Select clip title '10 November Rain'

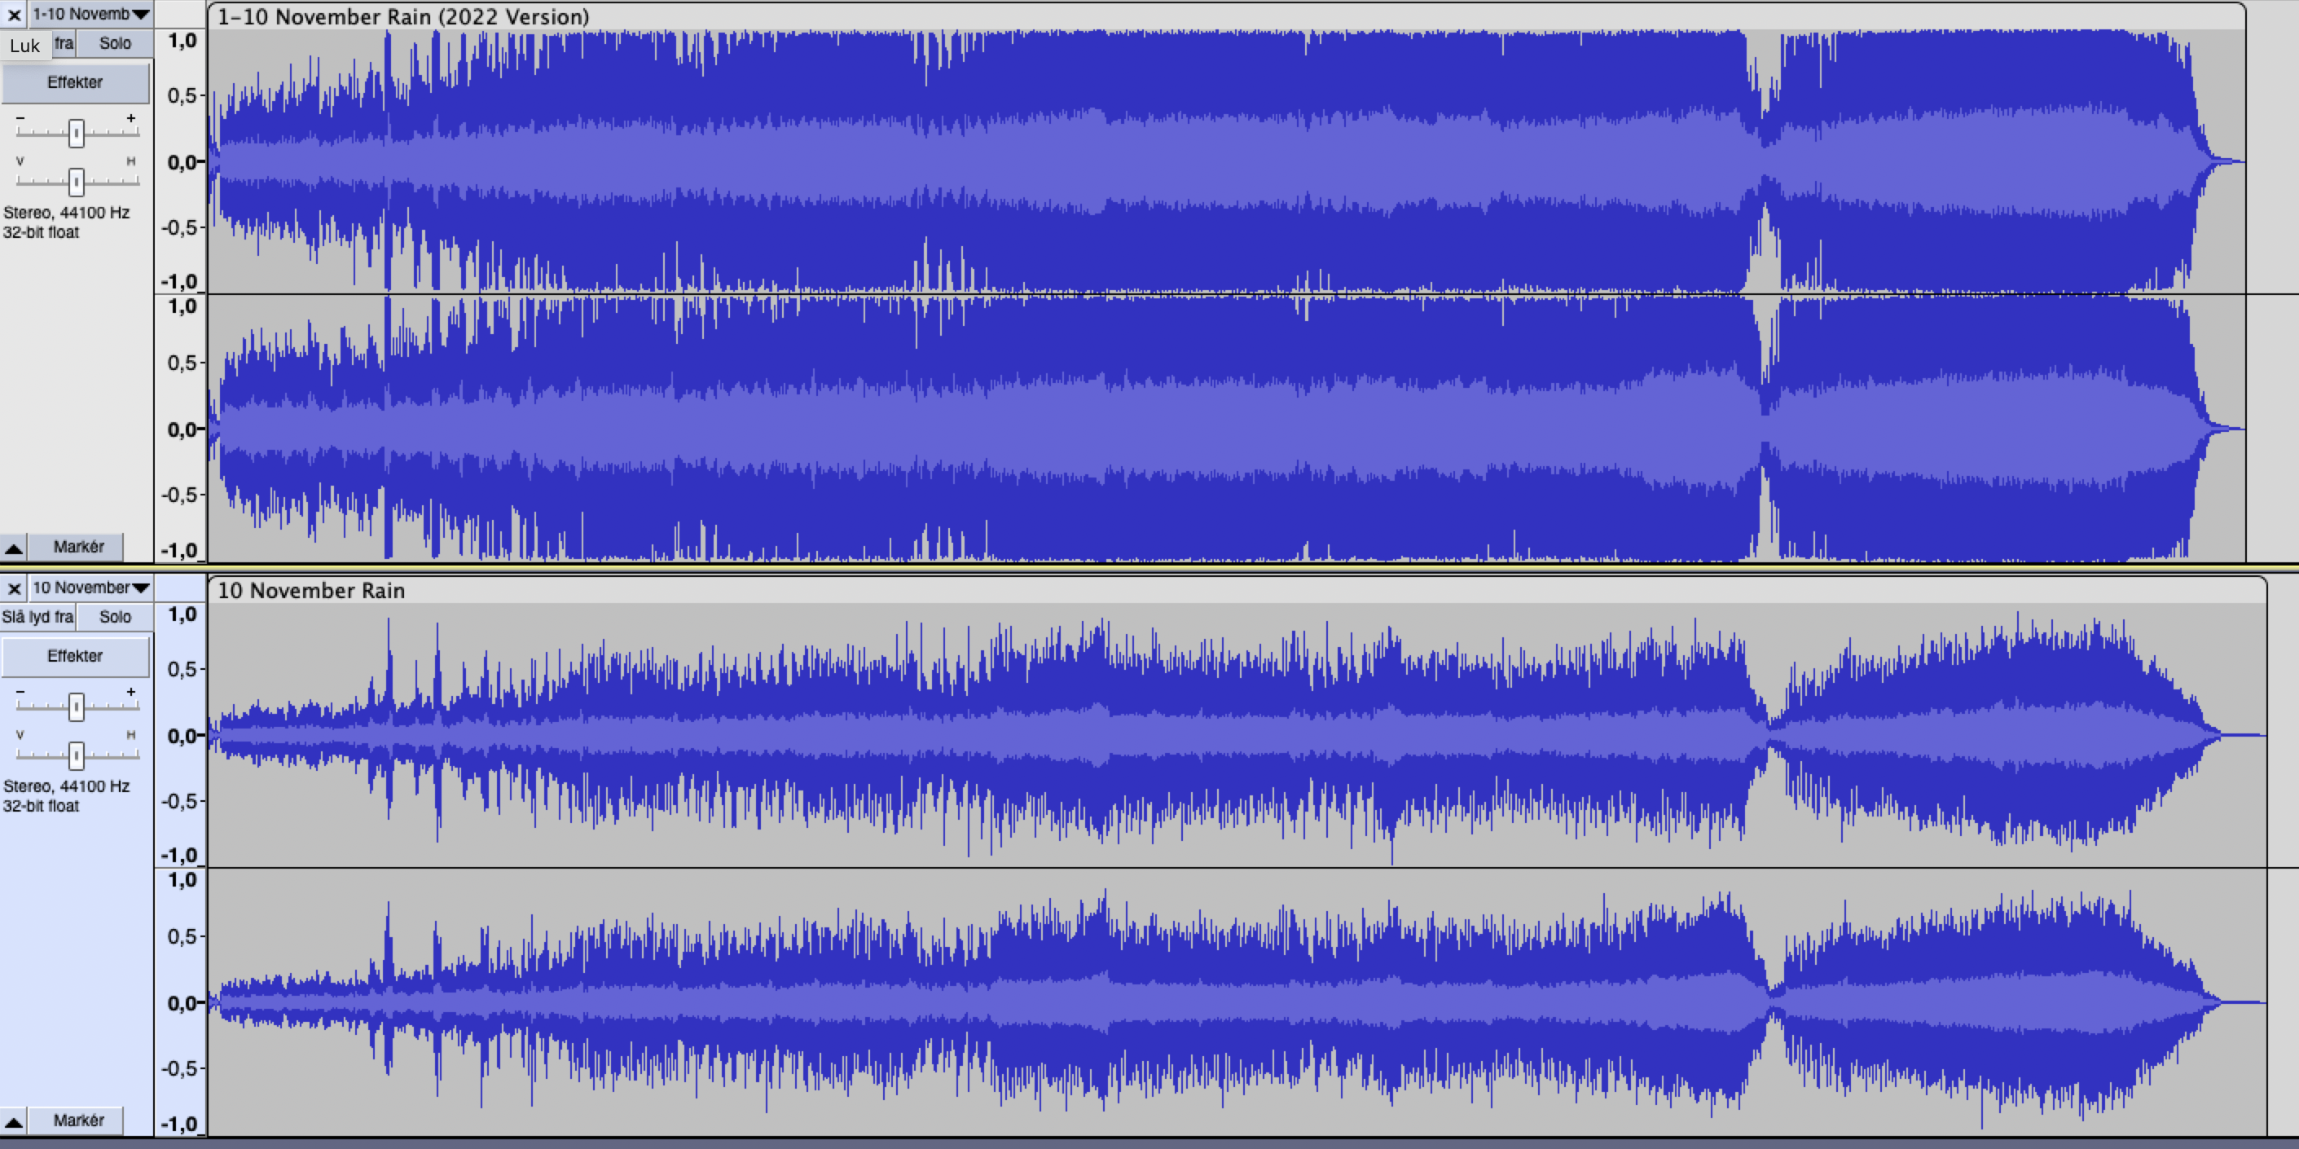[311, 591]
